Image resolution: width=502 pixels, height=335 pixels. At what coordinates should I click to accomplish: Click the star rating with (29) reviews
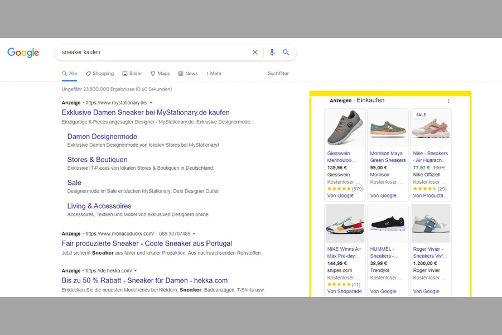tap(429, 189)
